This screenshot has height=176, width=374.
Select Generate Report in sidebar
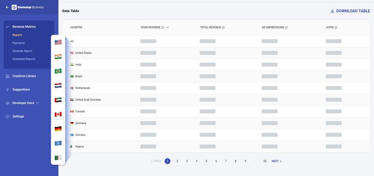pos(22,51)
